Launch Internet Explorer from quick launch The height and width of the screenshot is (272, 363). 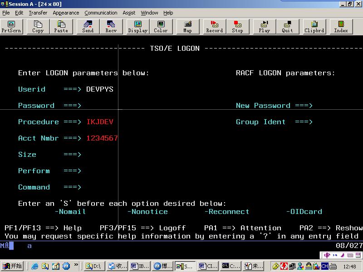[35, 266]
